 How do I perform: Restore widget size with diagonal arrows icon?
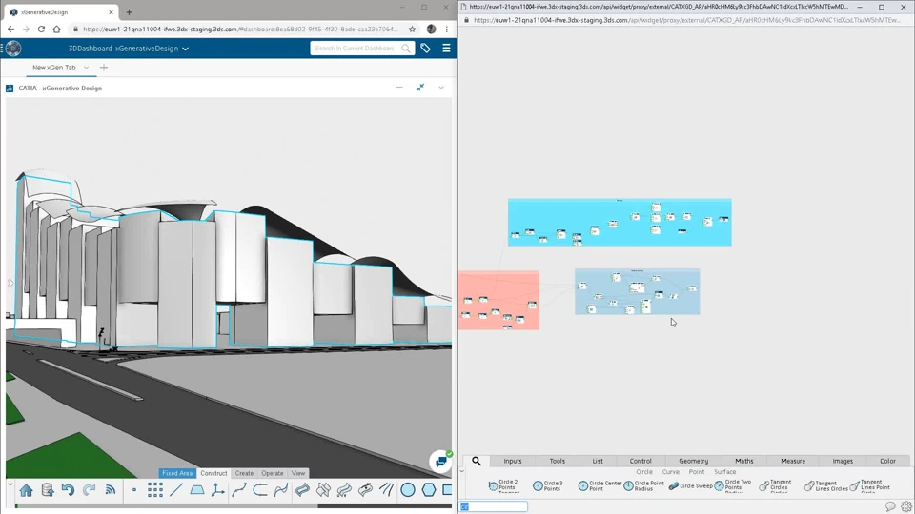coord(420,88)
